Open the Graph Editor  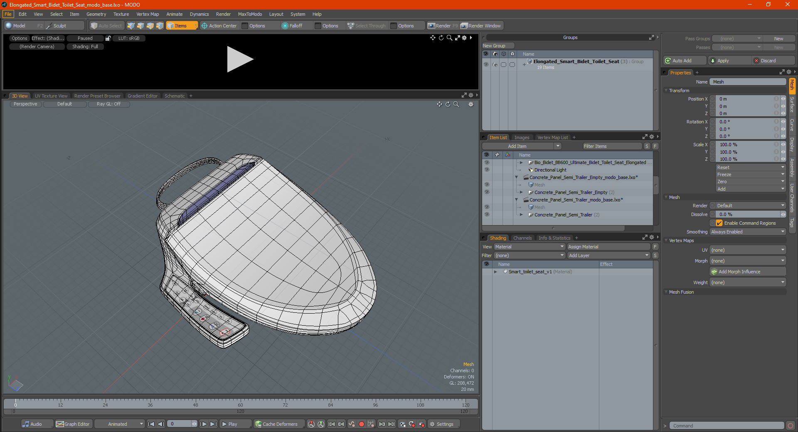[73, 424]
